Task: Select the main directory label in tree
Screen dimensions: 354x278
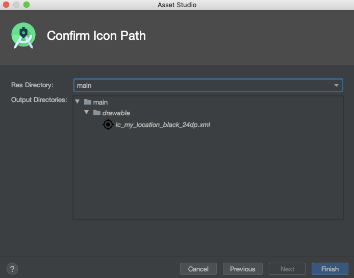Action: point(100,103)
